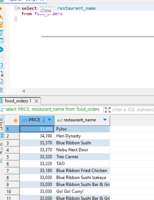This screenshot has height=200, width=154.
Task: Close the food_orders 1 results tab
Action: (x=36, y=101)
